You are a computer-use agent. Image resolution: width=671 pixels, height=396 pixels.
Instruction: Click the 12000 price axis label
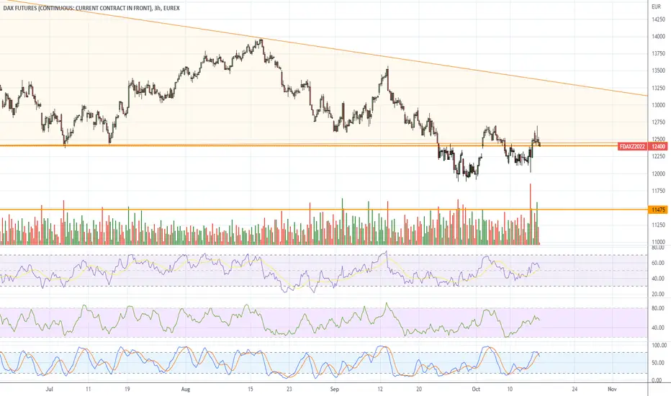coord(658,174)
